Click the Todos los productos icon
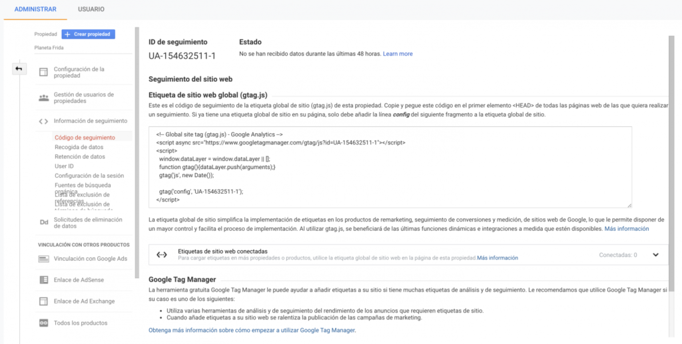Screen dimensions: 682x344 43,323
